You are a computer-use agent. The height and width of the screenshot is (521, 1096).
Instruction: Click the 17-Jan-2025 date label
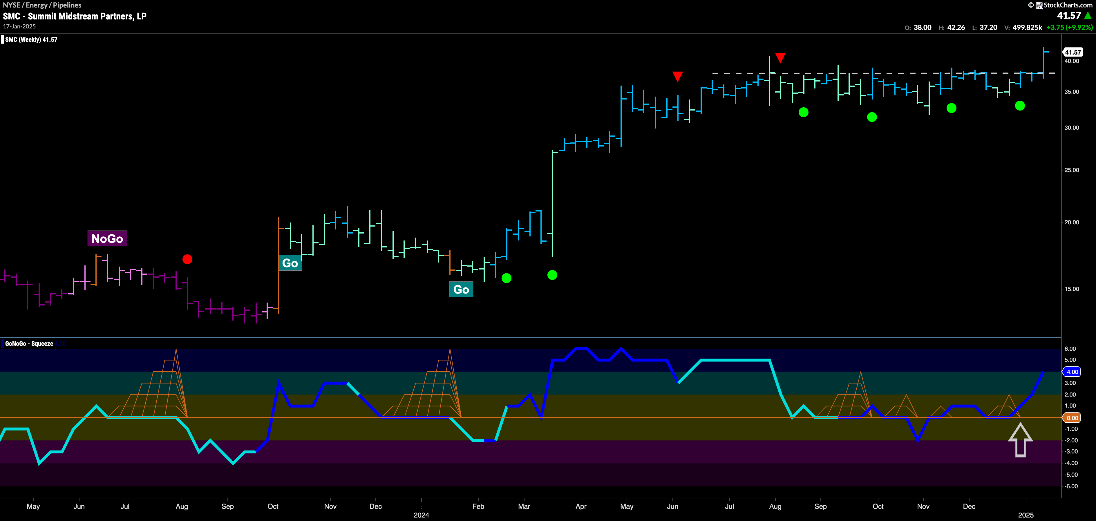(19, 26)
